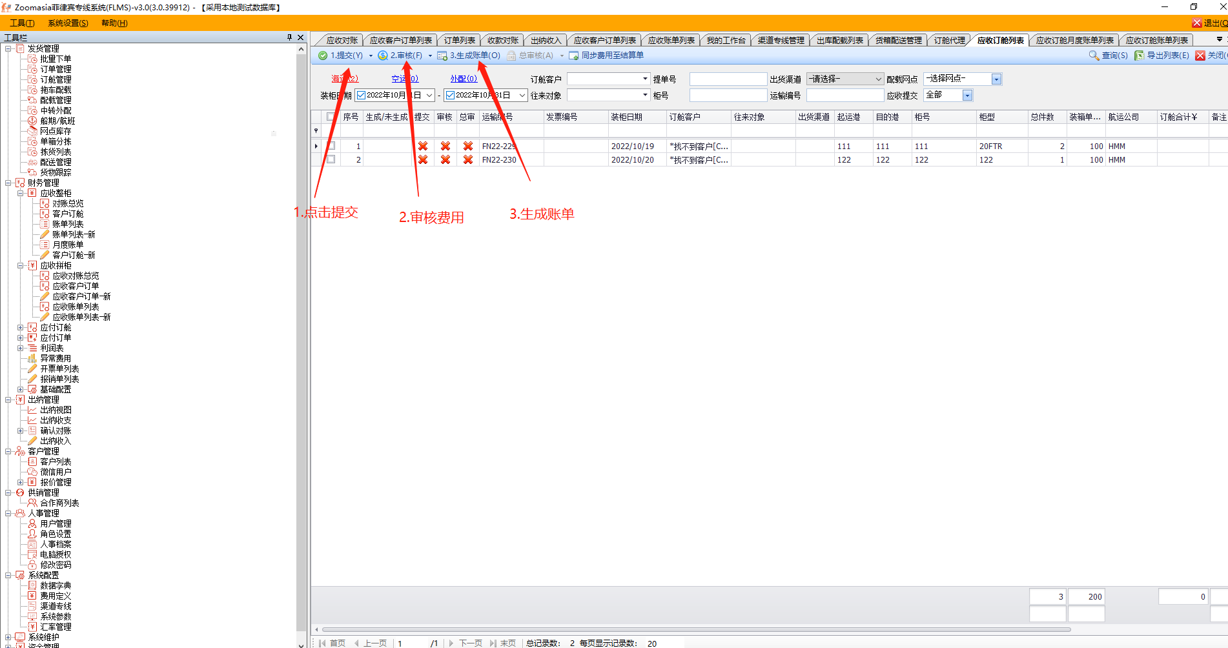Expand the 配载网点 选择网点 dropdown
This screenshot has width=1228, height=648.
[996, 79]
